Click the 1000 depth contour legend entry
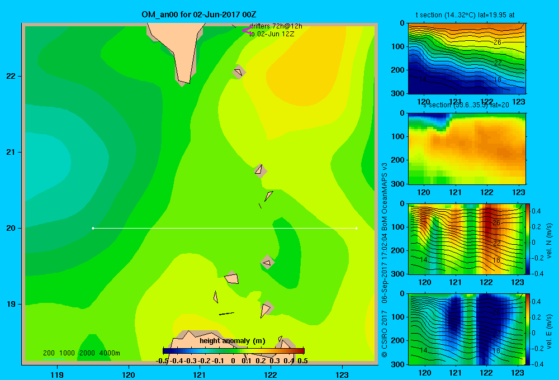The width and height of the screenshot is (559, 380). point(67,353)
